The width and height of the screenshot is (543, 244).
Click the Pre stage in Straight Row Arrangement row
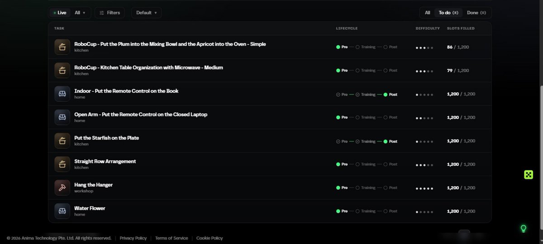[x=342, y=164]
